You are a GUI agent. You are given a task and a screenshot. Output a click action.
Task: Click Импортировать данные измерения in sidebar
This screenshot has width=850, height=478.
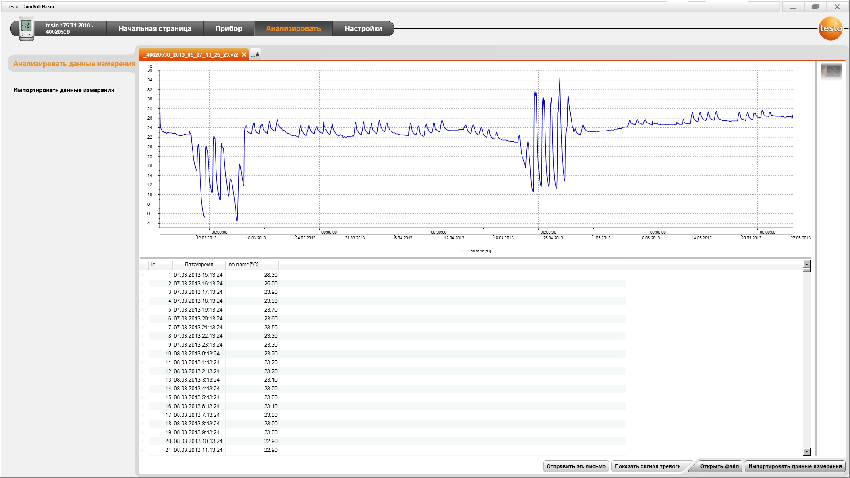(64, 90)
